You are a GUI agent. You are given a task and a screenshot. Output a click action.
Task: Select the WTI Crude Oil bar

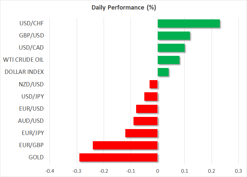168,60
